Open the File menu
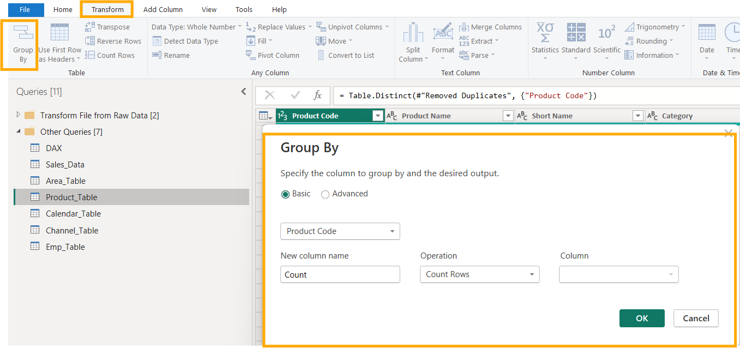 25,9
